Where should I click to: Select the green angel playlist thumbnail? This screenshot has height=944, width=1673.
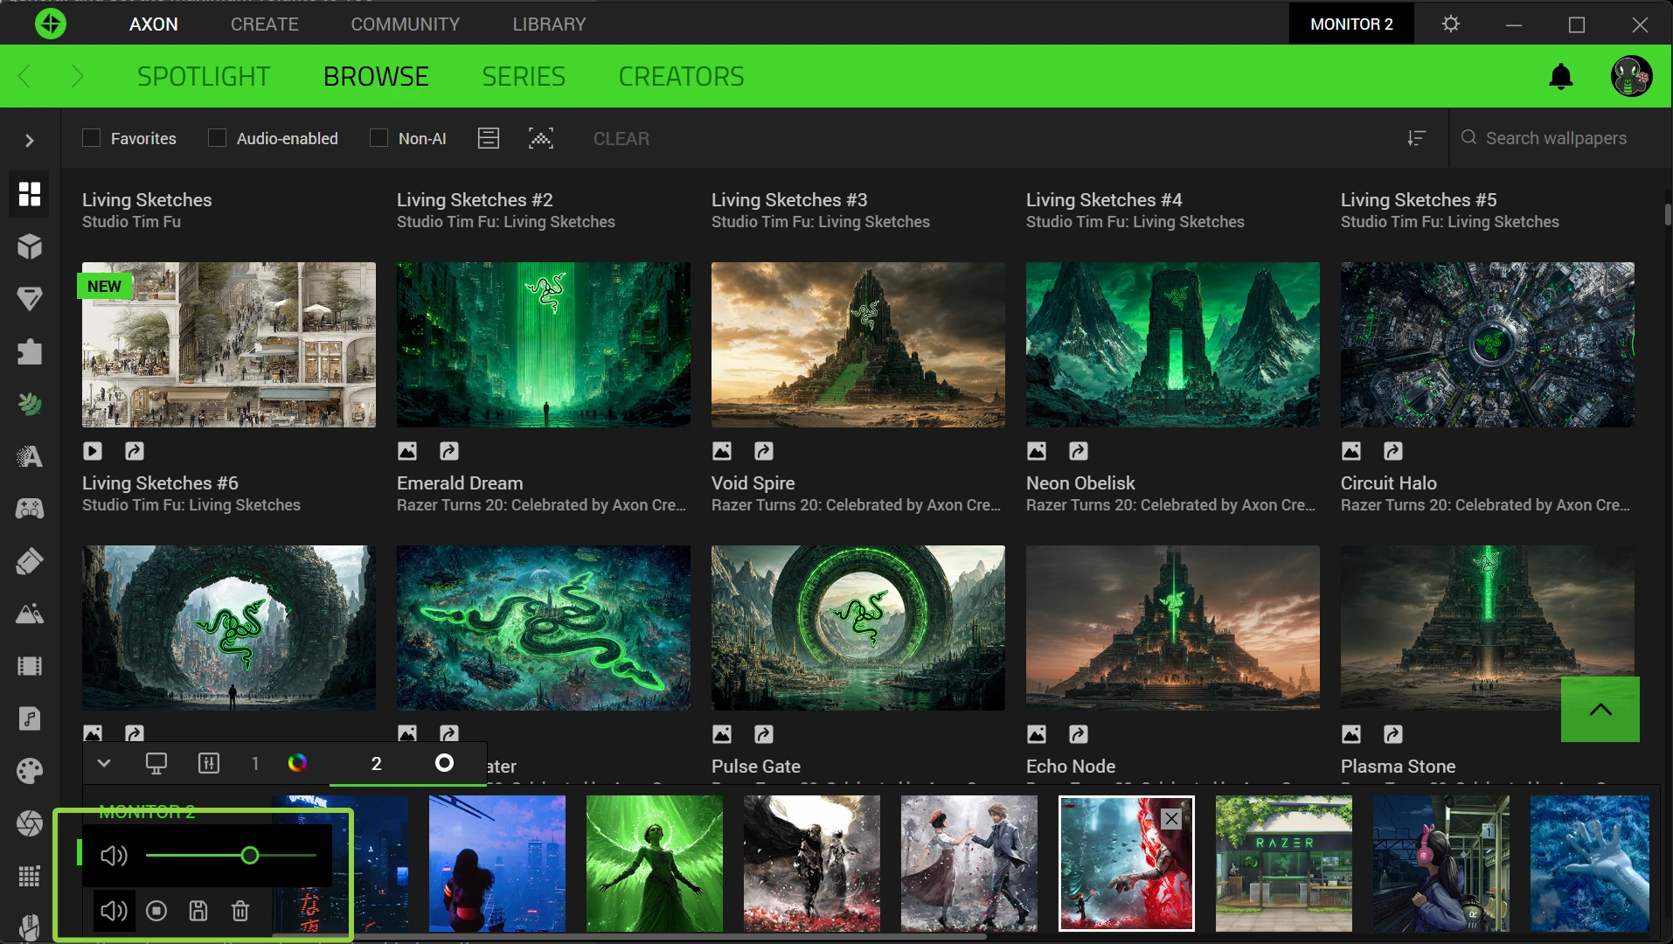point(655,864)
